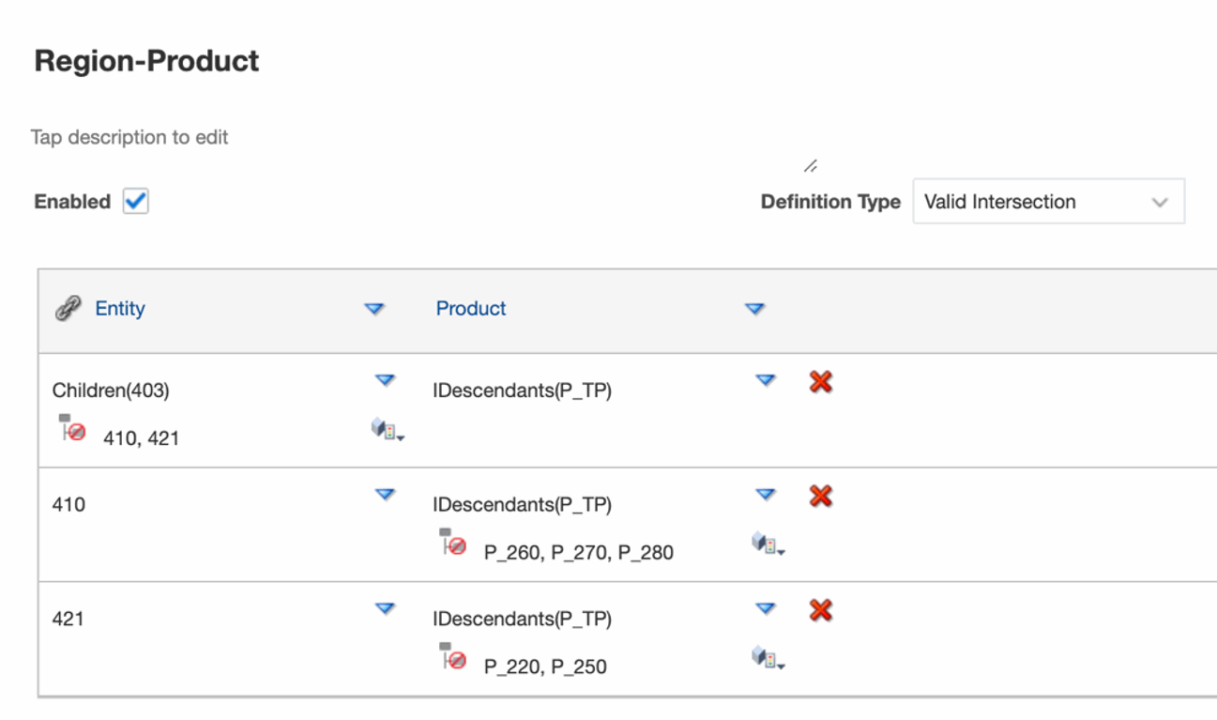Expand the Entity column header arrow
1217x720 pixels.
[374, 309]
